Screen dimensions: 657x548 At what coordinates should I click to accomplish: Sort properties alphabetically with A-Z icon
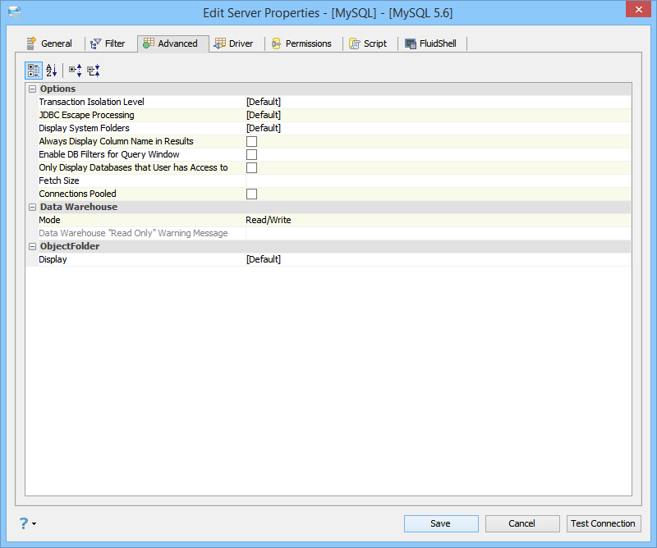click(x=51, y=71)
